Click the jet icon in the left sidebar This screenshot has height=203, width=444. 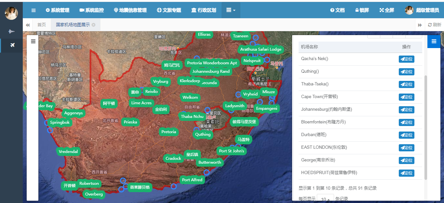click(11, 32)
